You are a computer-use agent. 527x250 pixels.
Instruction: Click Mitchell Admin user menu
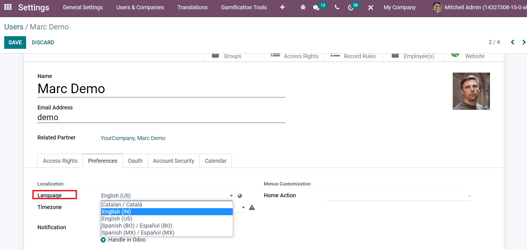pos(479,8)
